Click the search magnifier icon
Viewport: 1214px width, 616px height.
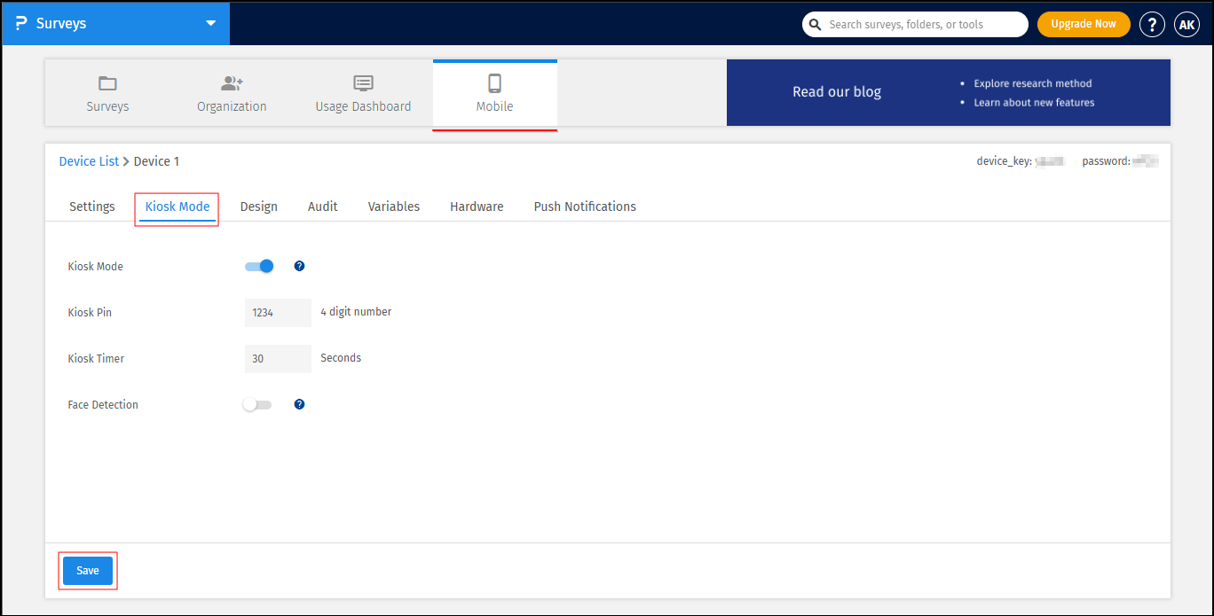tap(816, 25)
